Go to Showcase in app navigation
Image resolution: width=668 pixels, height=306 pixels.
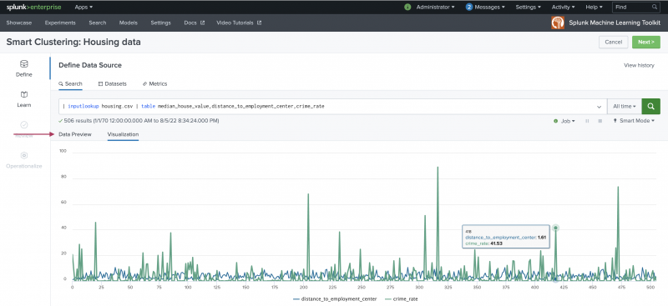[18, 23]
